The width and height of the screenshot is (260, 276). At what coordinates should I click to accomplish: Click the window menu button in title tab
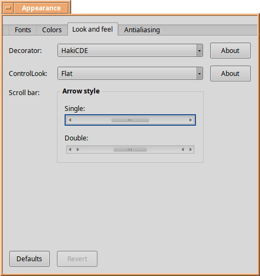click(x=8, y=8)
